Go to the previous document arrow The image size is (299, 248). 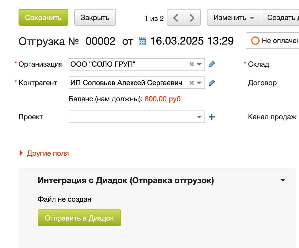176,18
